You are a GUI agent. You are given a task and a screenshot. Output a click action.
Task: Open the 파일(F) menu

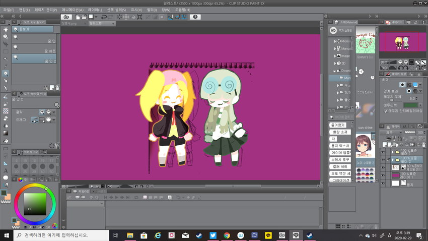pos(9,10)
